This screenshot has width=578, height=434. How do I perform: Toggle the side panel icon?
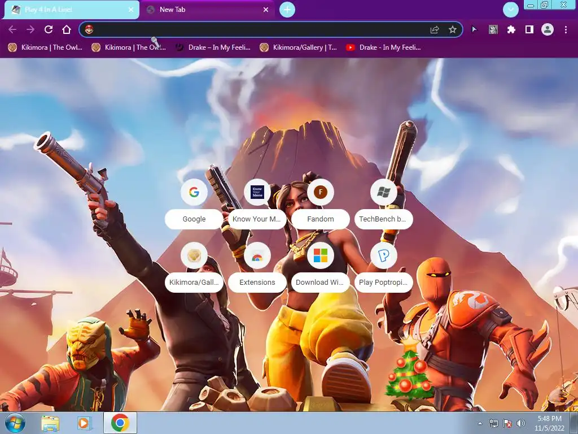529,29
